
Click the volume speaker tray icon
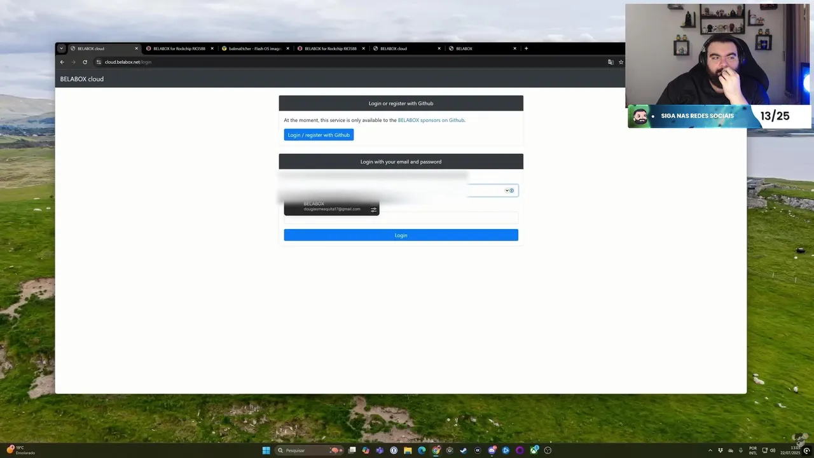click(x=773, y=450)
